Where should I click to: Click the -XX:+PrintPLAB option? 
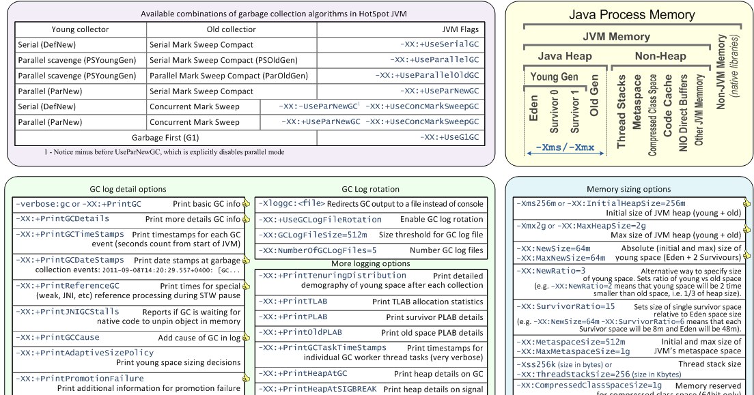coord(293,317)
